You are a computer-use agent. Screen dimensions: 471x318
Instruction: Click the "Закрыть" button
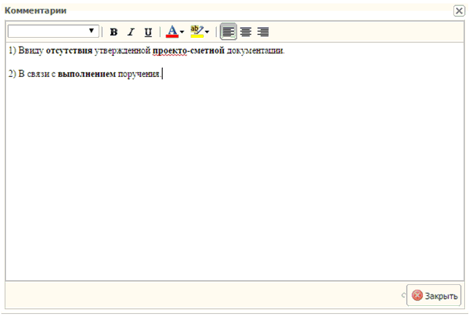(434, 296)
